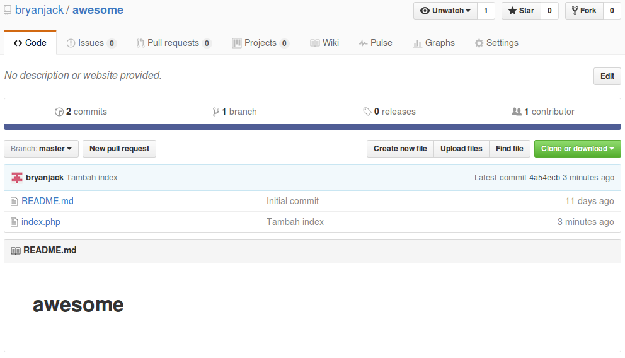Click the watchers count 1
Image resolution: width=625 pixels, height=358 pixels.
[x=486, y=11]
